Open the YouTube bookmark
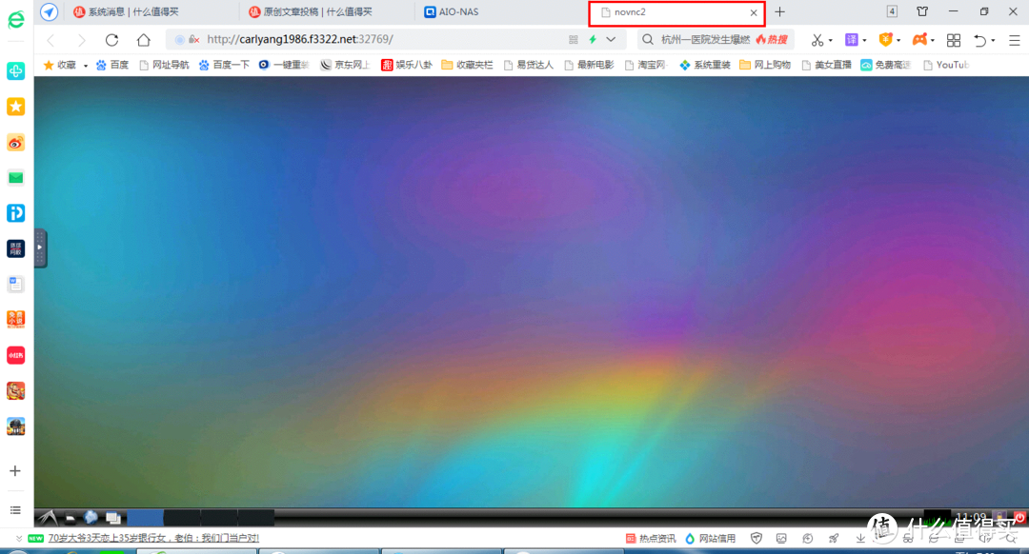1029x554 pixels. pyautogui.click(x=946, y=65)
